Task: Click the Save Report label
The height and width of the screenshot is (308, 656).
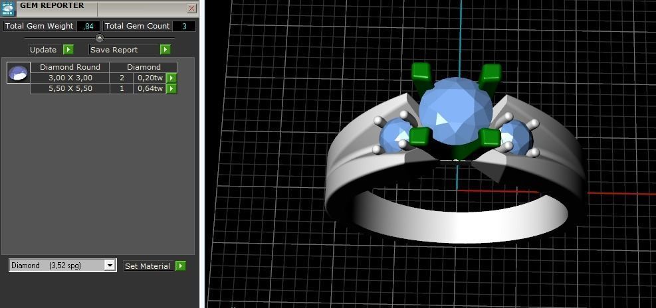Action: tap(124, 50)
